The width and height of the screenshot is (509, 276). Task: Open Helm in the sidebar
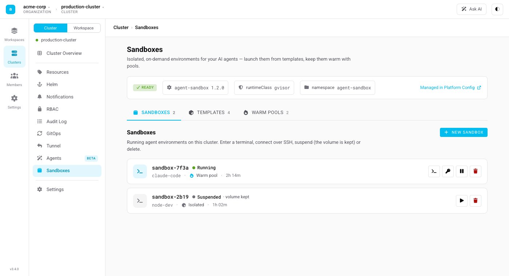(x=67, y=85)
